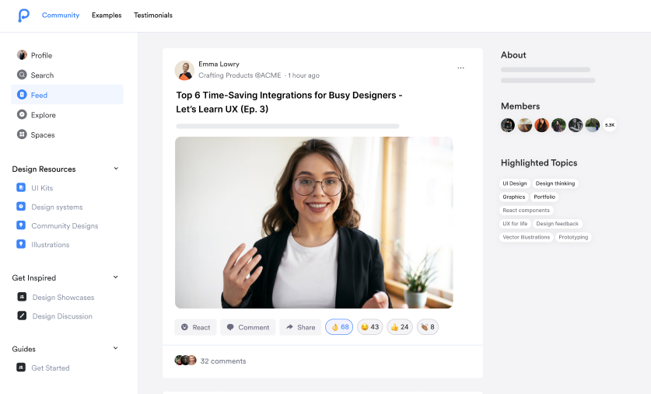Image resolution: width=651 pixels, height=394 pixels.
Task: Click the UI Kits icon
Action: click(x=21, y=188)
